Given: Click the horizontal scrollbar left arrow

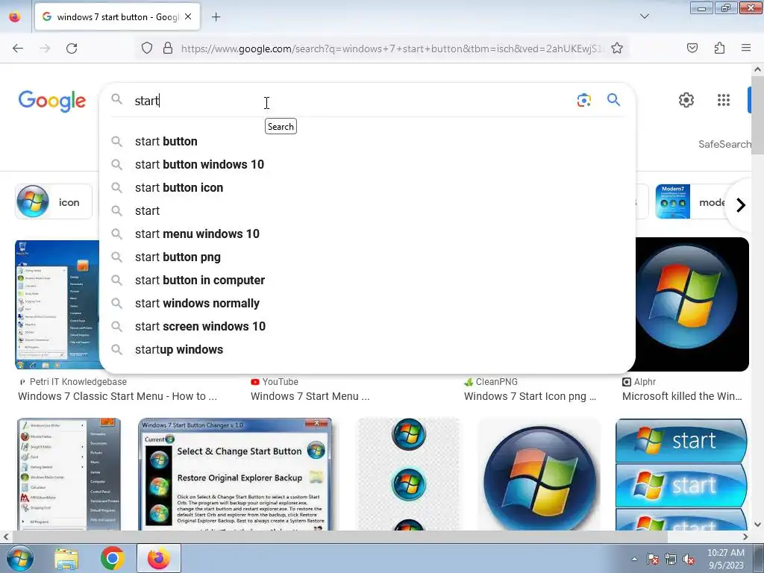Looking at the screenshot, I should pyautogui.click(x=5, y=536).
